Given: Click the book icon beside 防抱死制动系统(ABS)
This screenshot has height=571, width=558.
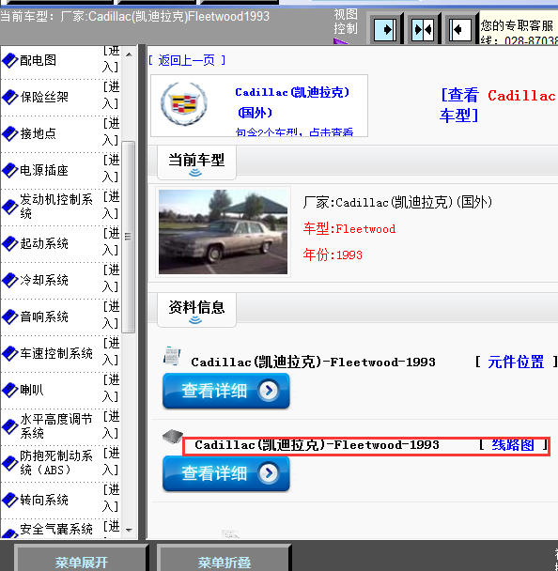Looking at the screenshot, I should [x=9, y=463].
